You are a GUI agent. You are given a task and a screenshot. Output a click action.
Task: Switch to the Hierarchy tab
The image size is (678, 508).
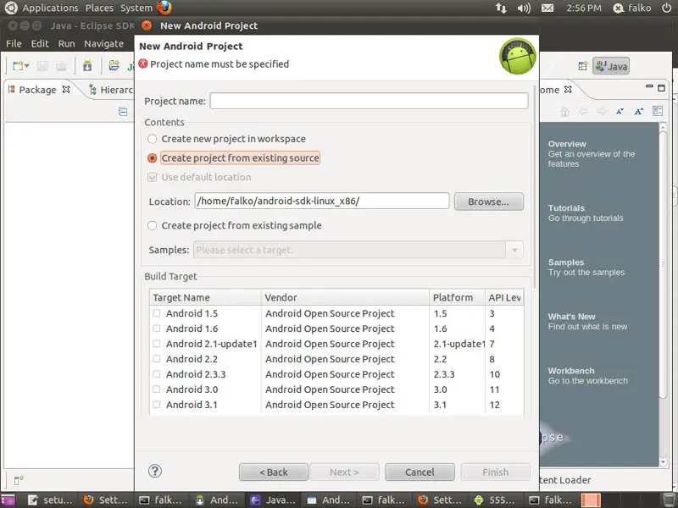pos(112,90)
